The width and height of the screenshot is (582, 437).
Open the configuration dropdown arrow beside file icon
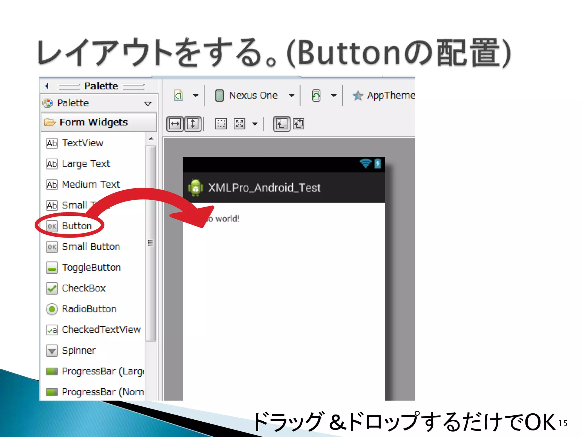tap(196, 95)
